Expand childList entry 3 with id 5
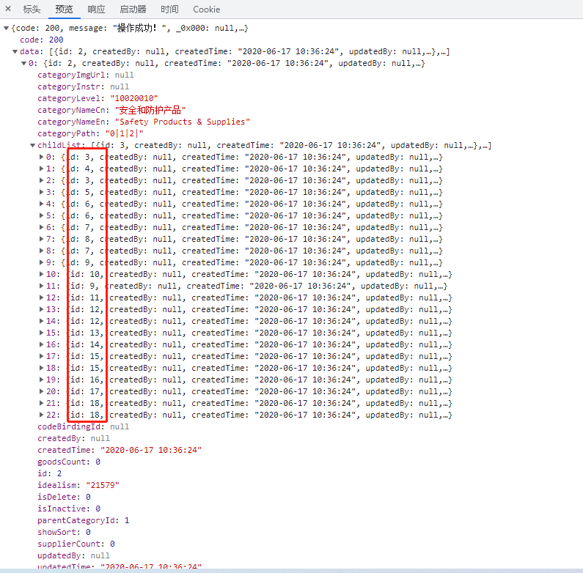Image resolution: width=583 pixels, height=573 pixels. pos(41,192)
